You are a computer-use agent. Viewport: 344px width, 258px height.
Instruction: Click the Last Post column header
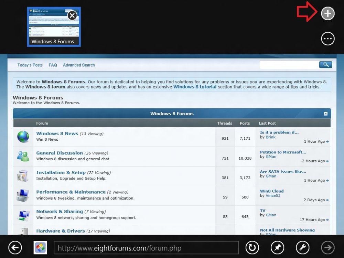click(x=267, y=123)
